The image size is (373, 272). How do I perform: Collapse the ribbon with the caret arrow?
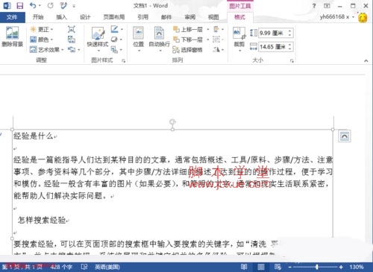(366, 60)
